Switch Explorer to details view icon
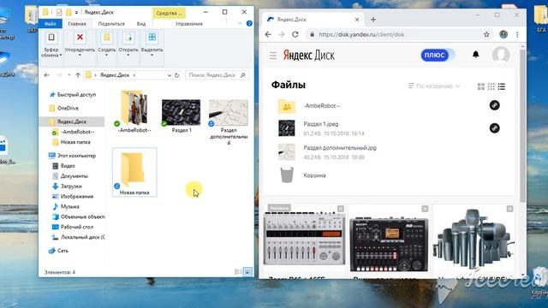548x308 pixels. (238, 272)
